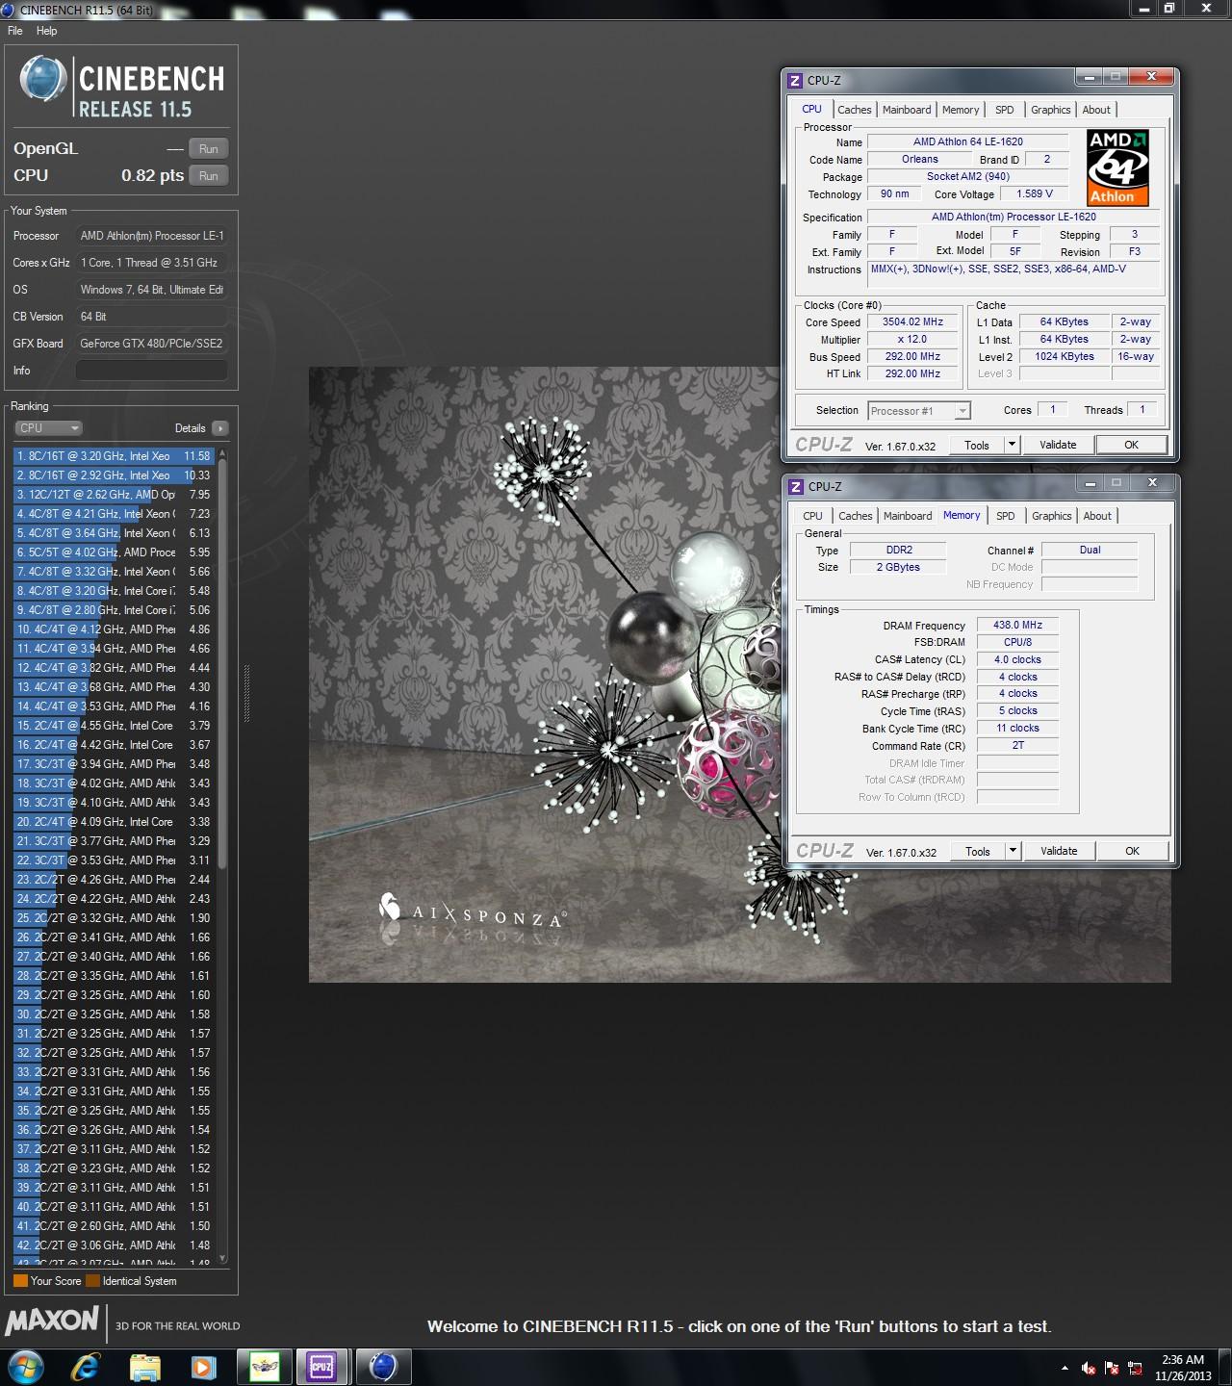Click OK in CPU-Z processor window
Viewport: 1232px width, 1386px height.
[x=1132, y=445]
